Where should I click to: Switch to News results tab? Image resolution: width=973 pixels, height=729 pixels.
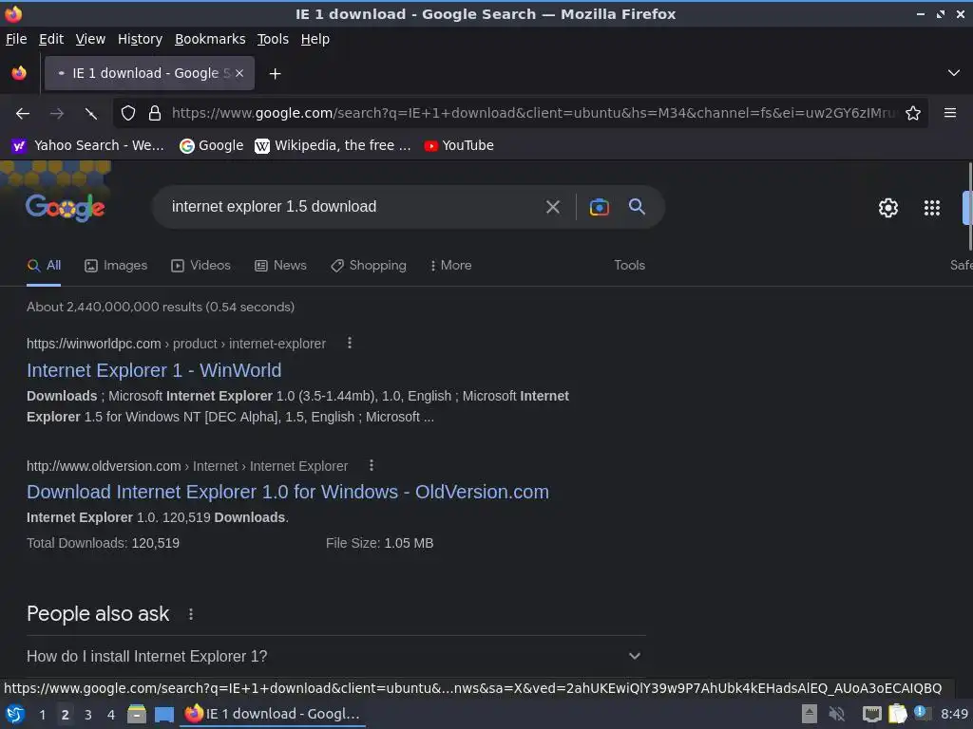280,266
